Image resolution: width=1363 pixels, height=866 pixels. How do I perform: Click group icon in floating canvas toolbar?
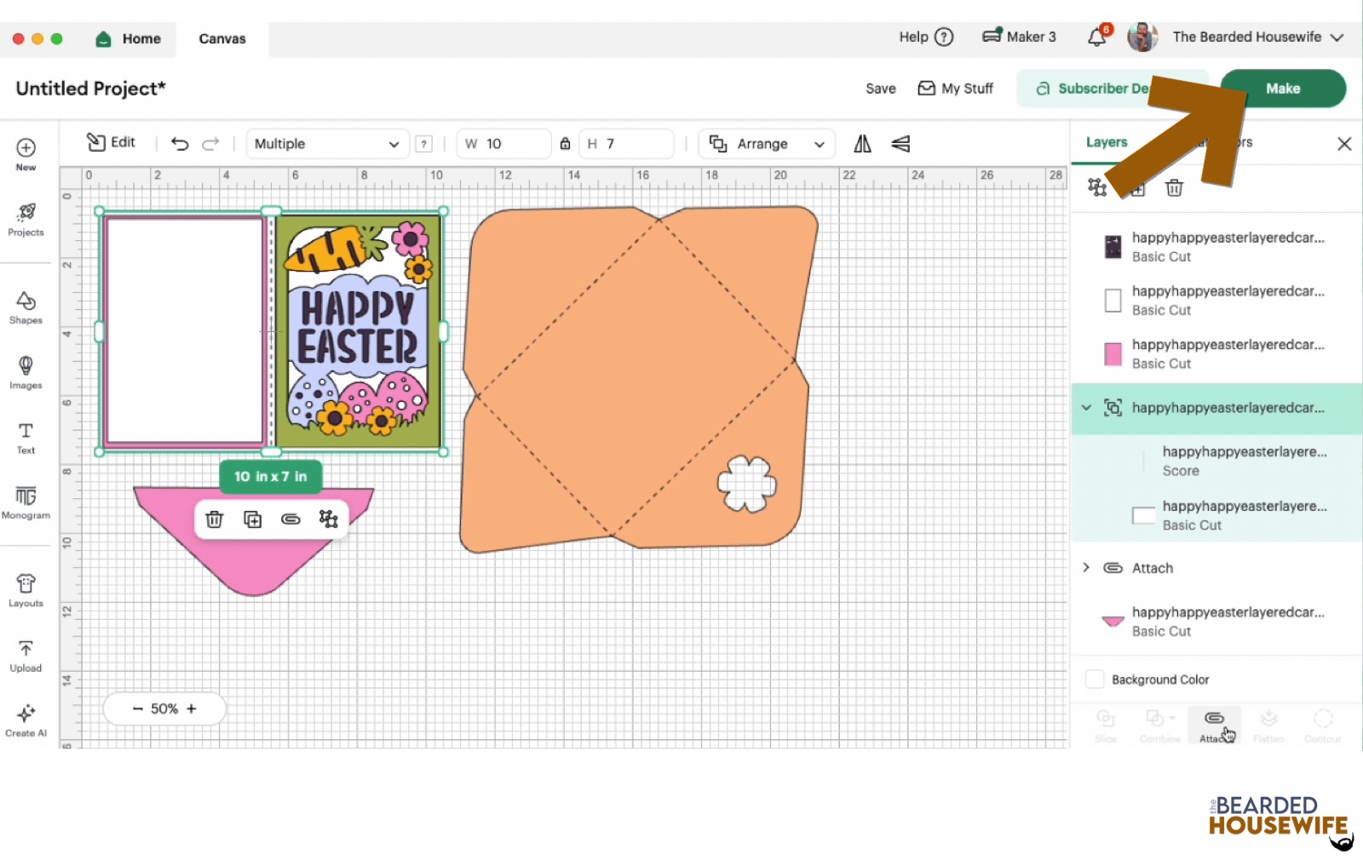329,519
